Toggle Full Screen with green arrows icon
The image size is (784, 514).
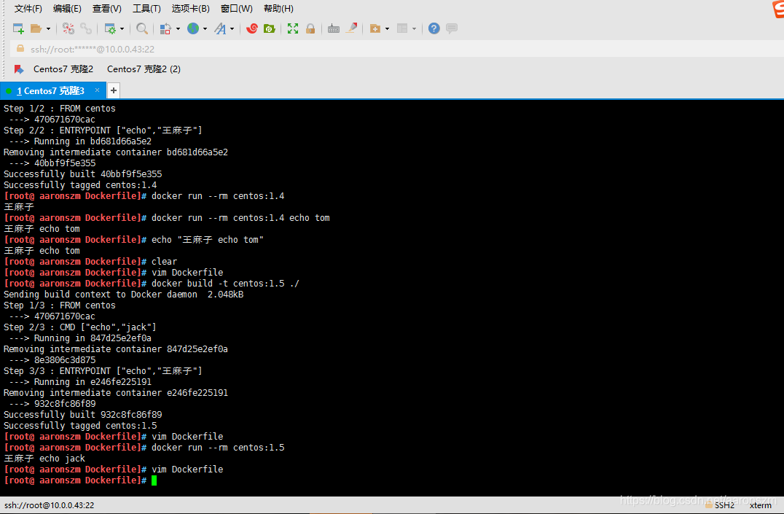pyautogui.click(x=293, y=28)
